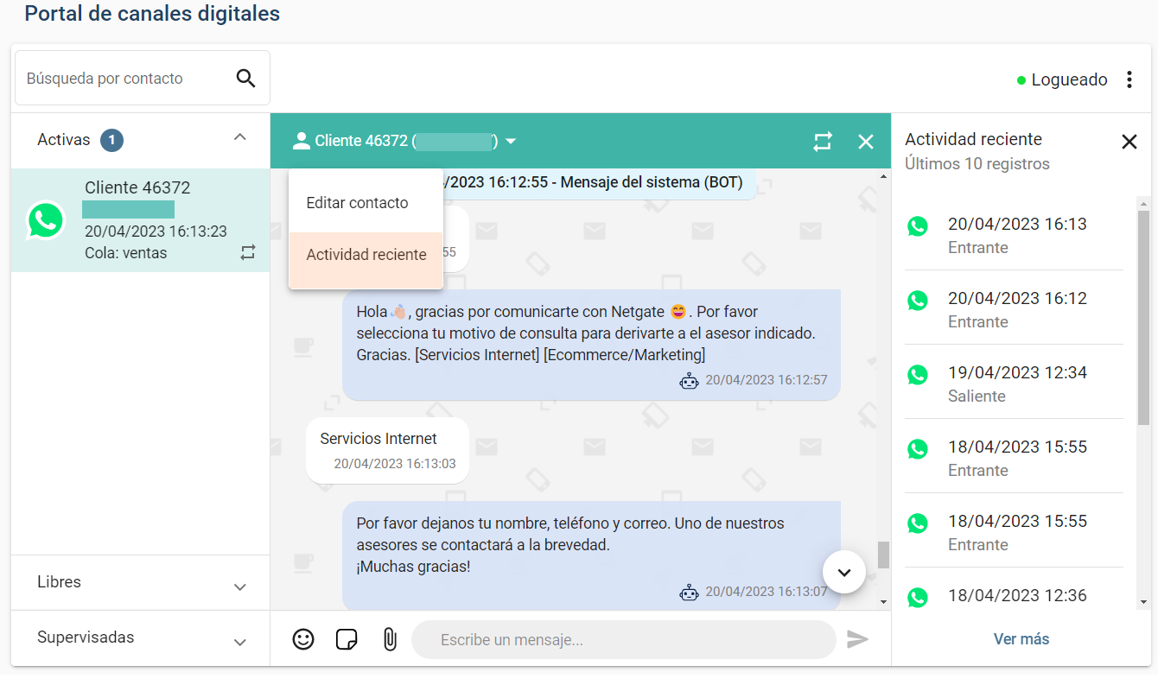1158x685 pixels.
Task: Click WhatsApp icon for 18/04/2023 12:36 record
Action: (918, 598)
